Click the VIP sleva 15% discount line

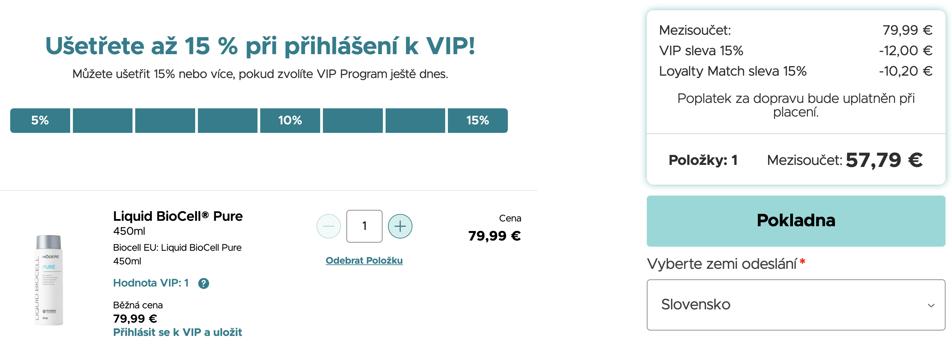[701, 51]
